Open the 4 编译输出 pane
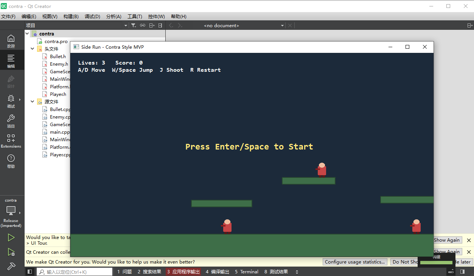 [x=218, y=271]
